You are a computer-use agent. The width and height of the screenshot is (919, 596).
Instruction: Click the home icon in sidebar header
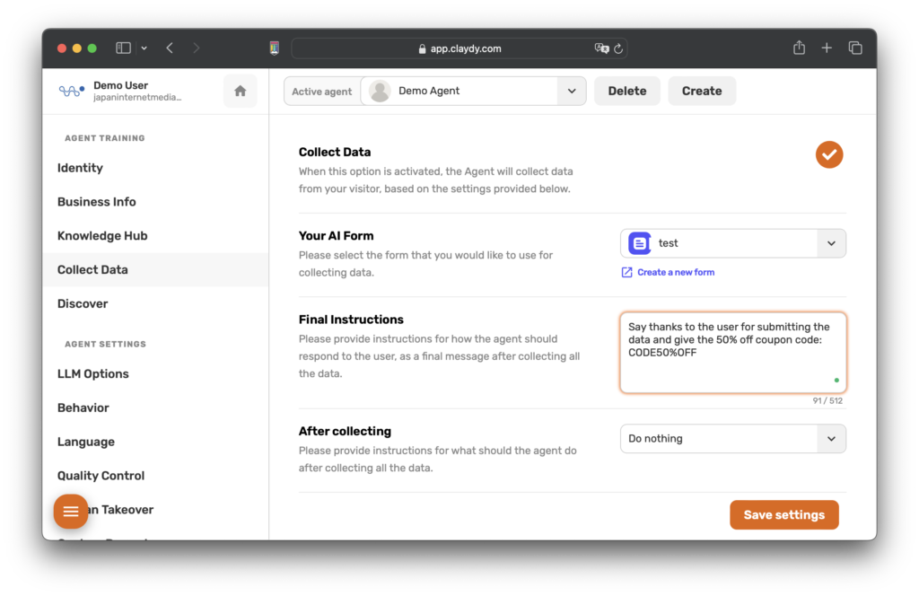[x=240, y=91]
